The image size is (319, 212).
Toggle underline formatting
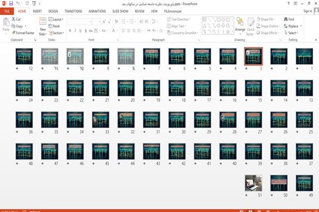pyautogui.click(x=80, y=31)
